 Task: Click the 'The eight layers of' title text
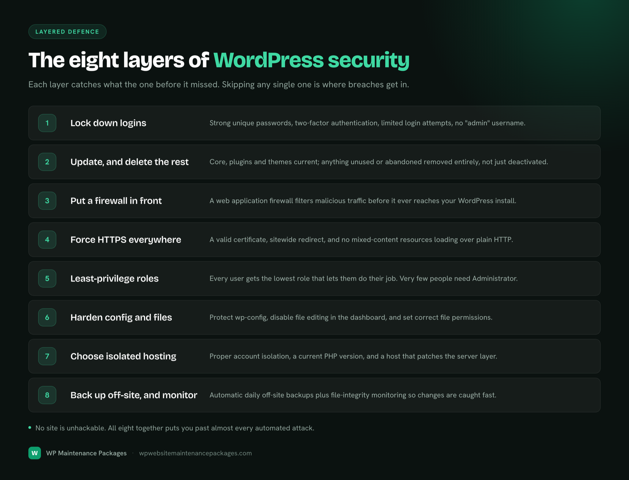click(x=118, y=60)
